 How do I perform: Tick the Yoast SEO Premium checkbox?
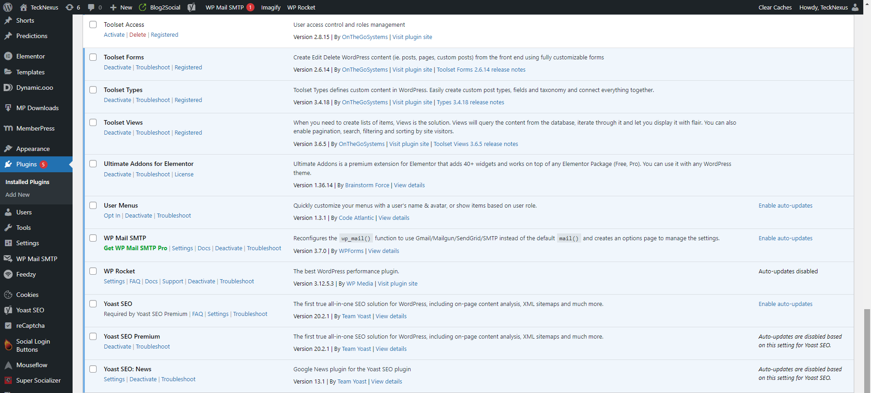pos(93,336)
